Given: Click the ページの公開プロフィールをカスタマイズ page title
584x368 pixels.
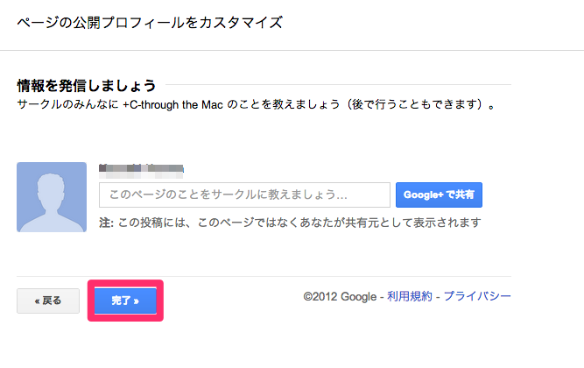Looking at the screenshot, I should (x=150, y=22).
